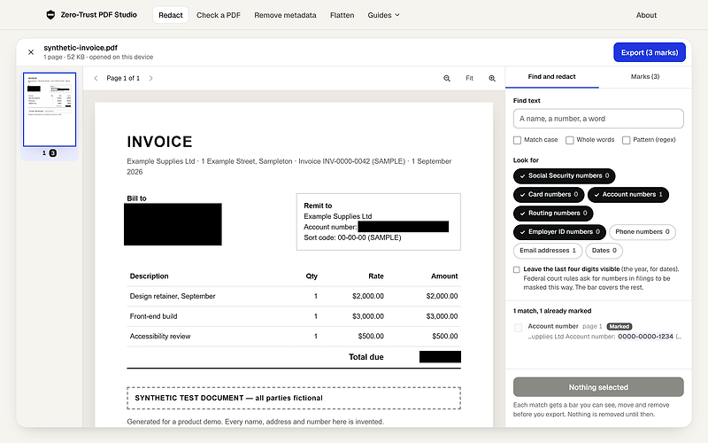The height and width of the screenshot is (443, 708).
Task: Enable Email addresses chip
Action: pyautogui.click(x=548, y=251)
